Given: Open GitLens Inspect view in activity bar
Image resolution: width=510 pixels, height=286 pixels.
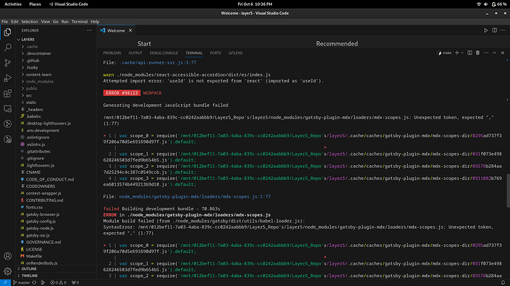Looking at the screenshot, I should [x=7, y=139].
